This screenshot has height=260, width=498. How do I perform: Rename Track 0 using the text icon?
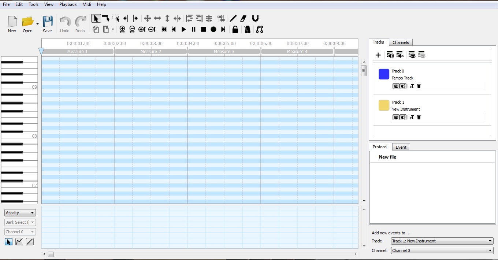[412, 86]
